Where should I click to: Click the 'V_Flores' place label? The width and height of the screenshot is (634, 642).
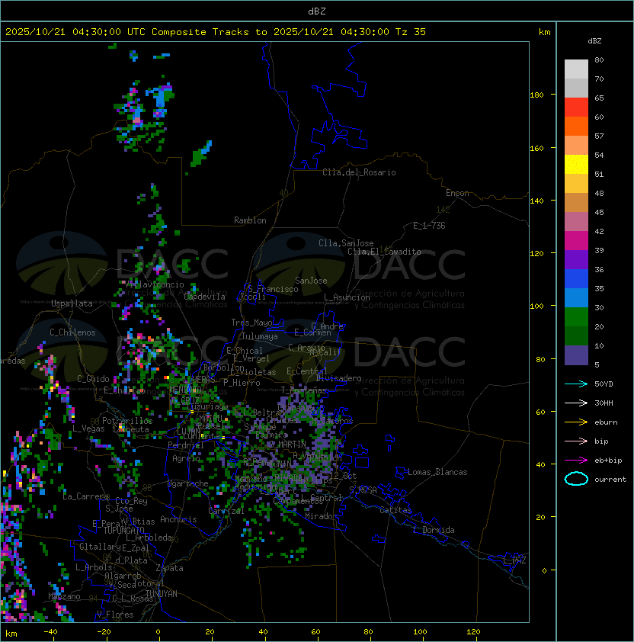tap(115, 615)
